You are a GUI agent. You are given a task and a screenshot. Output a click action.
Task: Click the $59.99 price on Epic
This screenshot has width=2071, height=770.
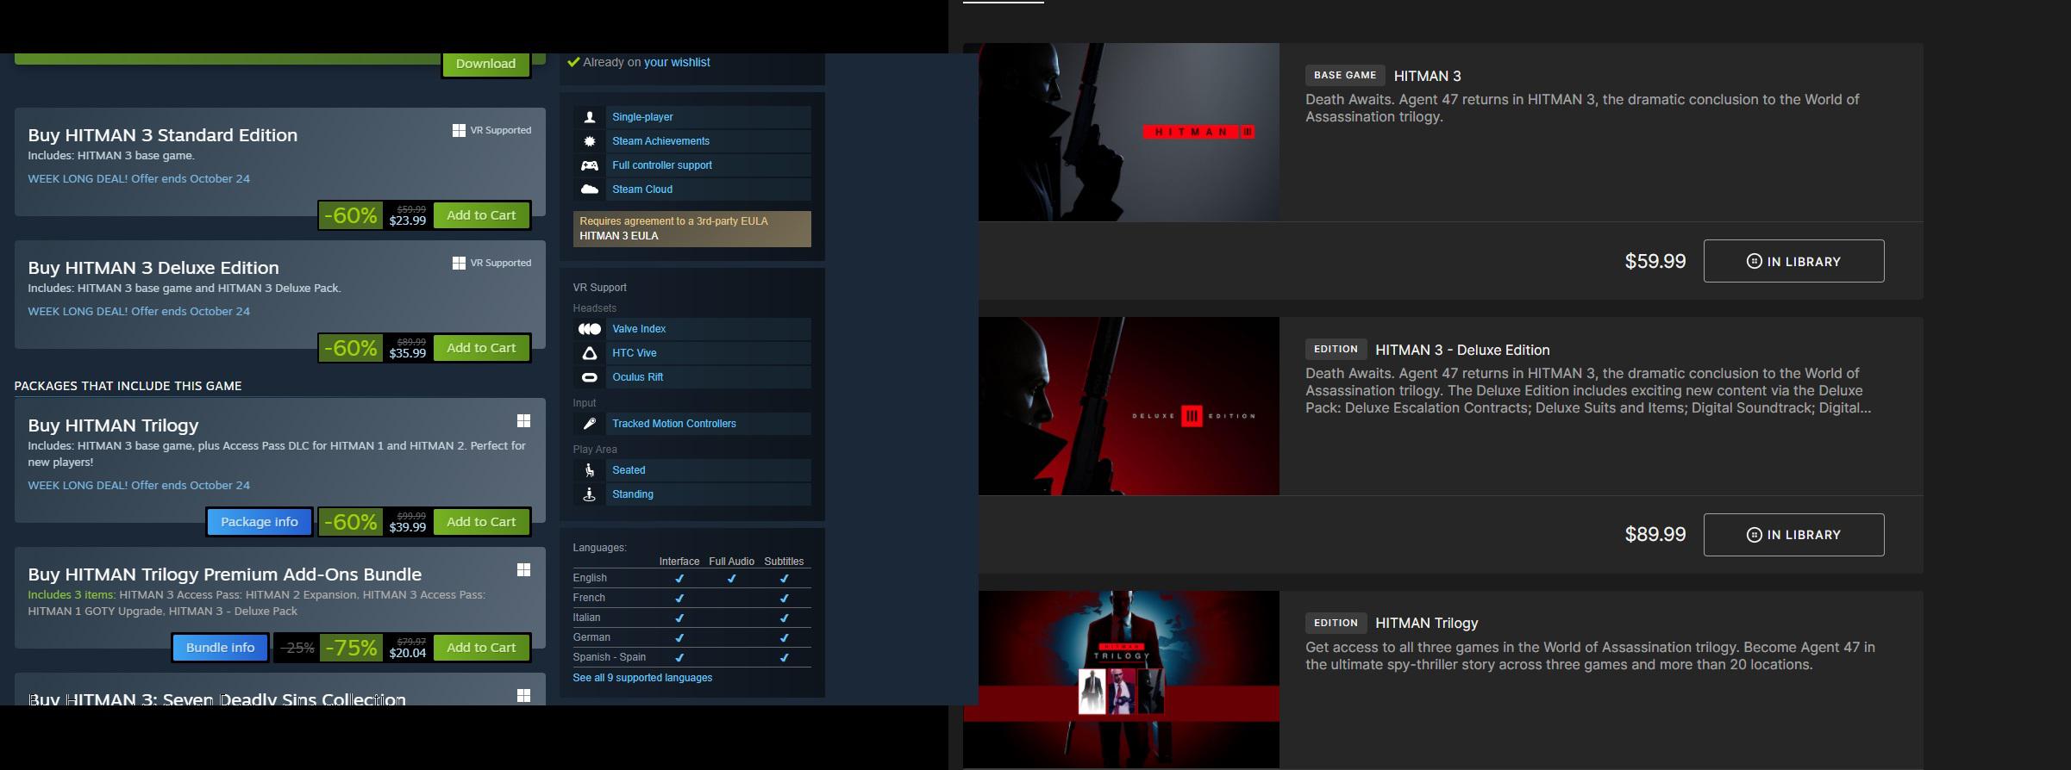[1655, 261]
